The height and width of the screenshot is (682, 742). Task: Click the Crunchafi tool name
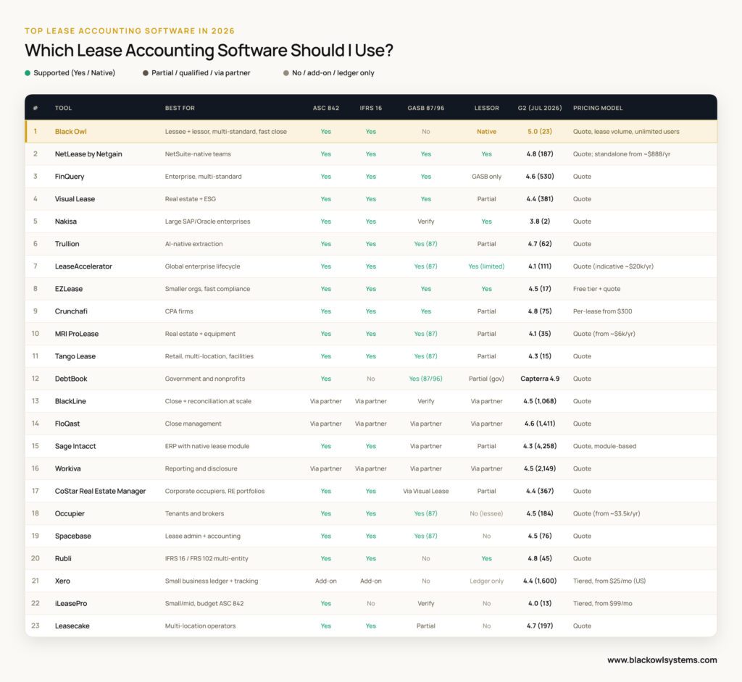[71, 311]
